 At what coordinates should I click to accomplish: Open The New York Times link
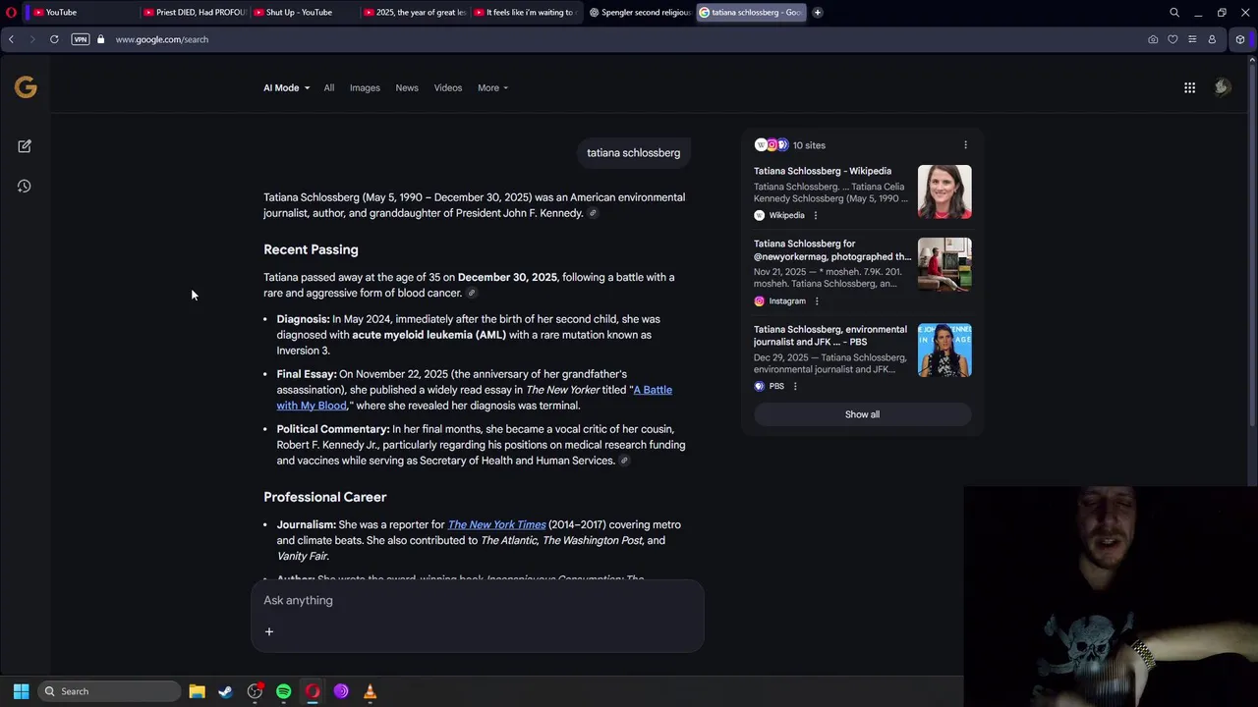[496, 524]
